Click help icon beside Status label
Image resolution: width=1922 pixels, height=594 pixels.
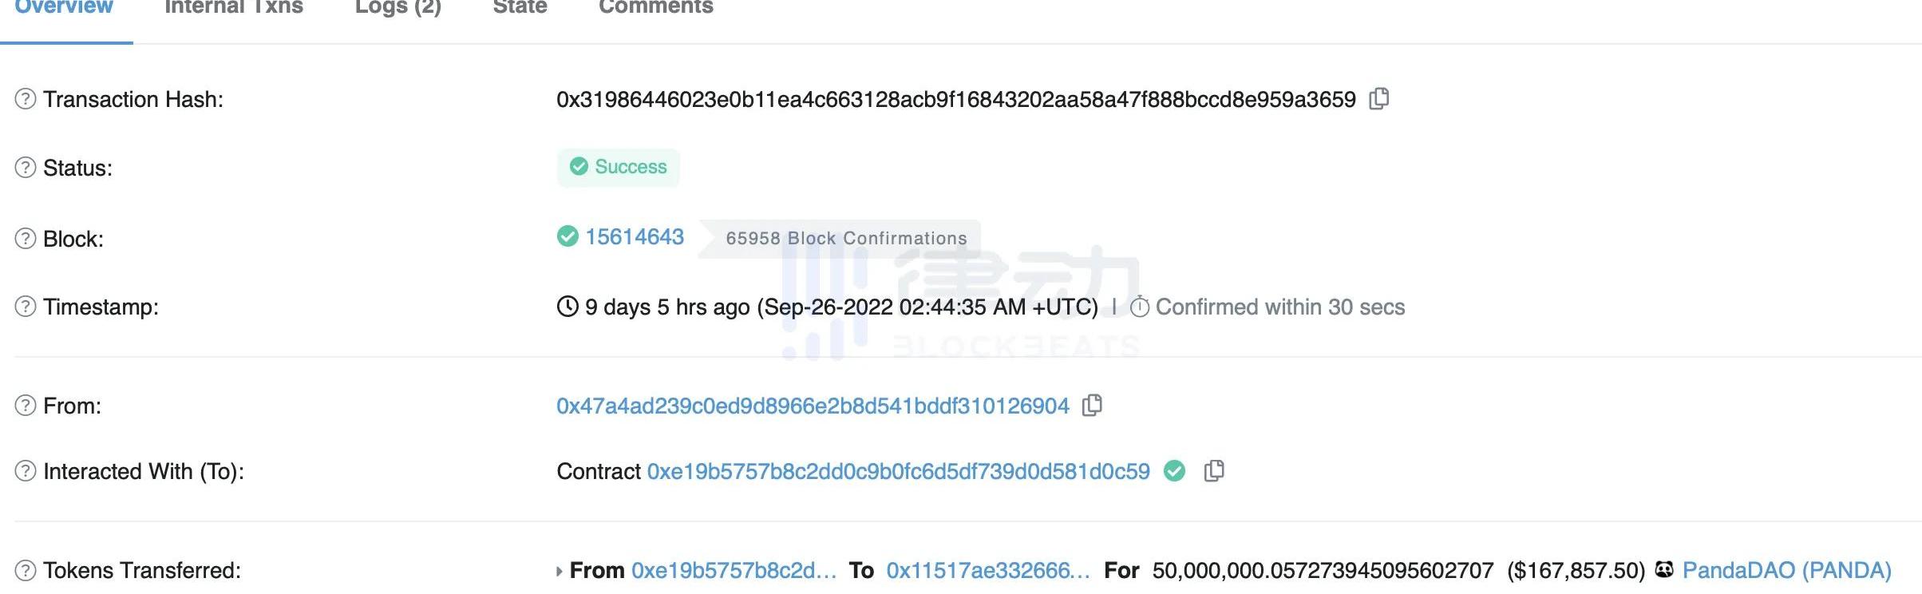click(26, 168)
